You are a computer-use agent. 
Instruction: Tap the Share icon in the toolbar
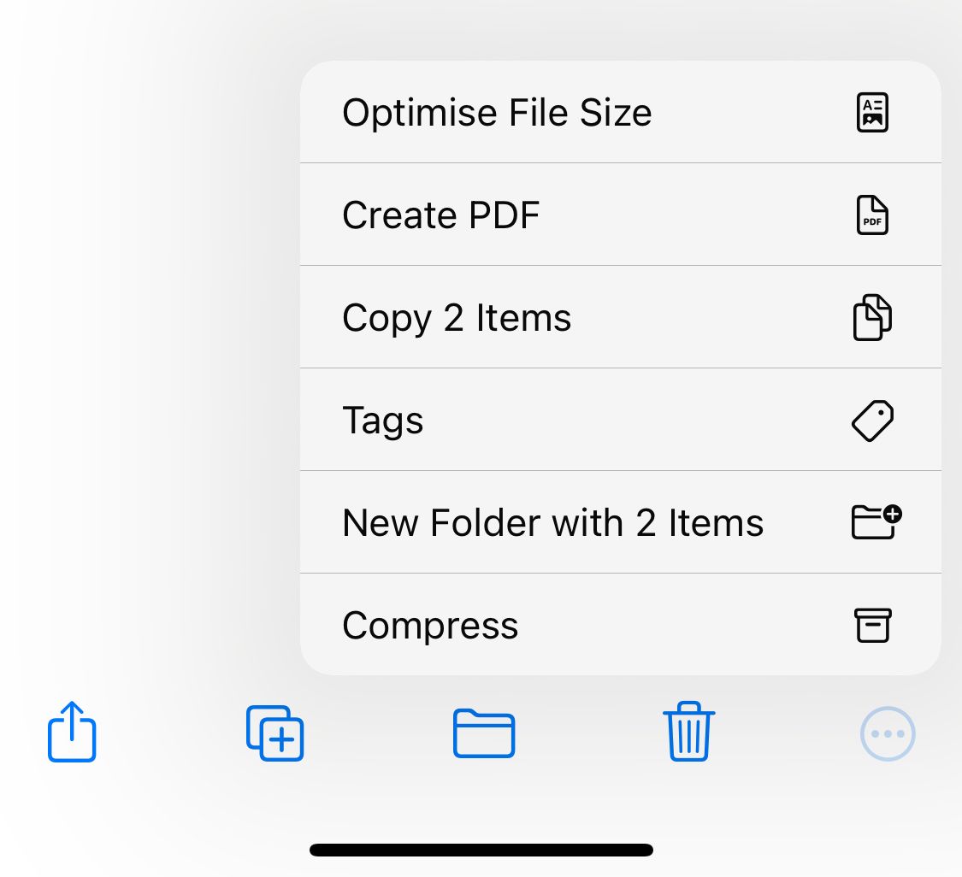[71, 733]
